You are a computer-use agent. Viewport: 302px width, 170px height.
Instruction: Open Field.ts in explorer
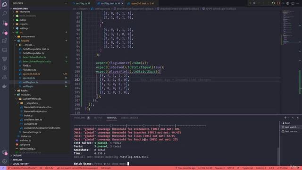pyautogui.click(x=26, y=66)
